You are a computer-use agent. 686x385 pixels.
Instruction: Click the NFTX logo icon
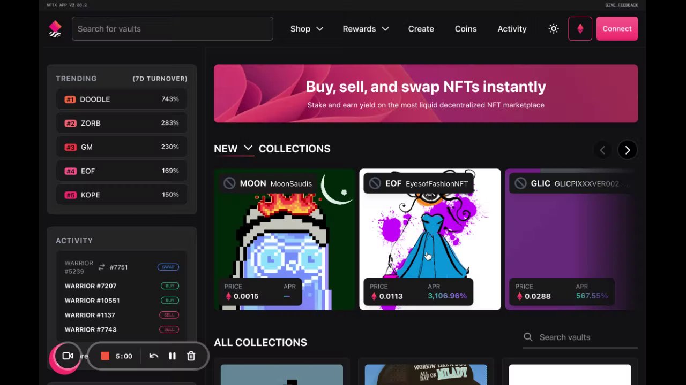55,29
